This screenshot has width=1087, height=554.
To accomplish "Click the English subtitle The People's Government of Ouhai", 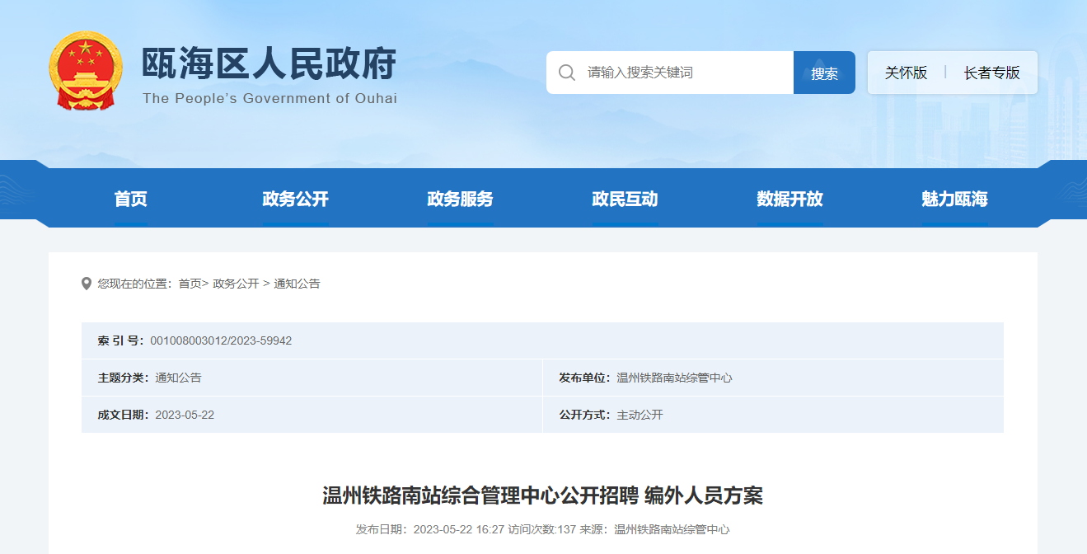I will [269, 99].
